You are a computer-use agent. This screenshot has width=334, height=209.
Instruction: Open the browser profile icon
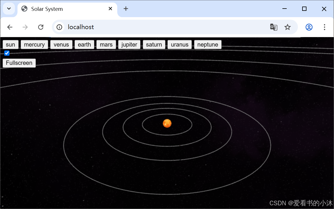click(309, 27)
